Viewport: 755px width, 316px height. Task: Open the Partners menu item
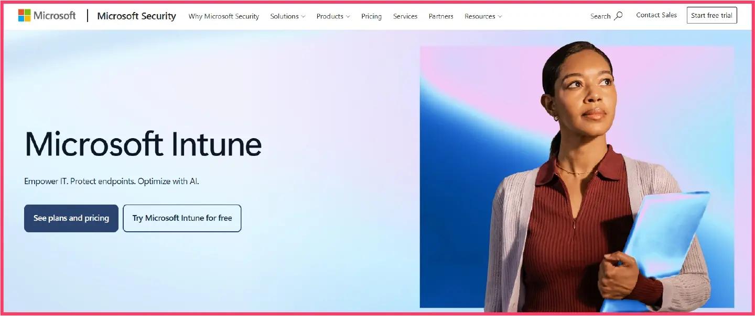(441, 16)
